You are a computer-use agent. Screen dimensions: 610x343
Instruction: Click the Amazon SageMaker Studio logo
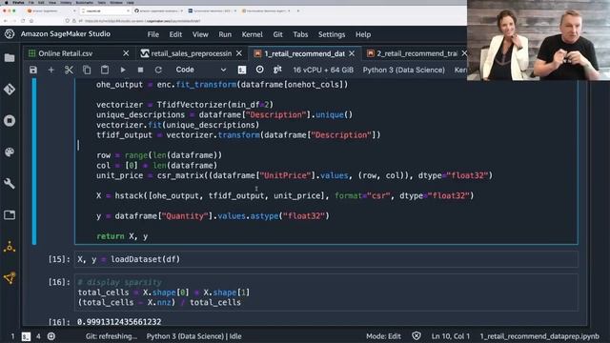[10, 34]
